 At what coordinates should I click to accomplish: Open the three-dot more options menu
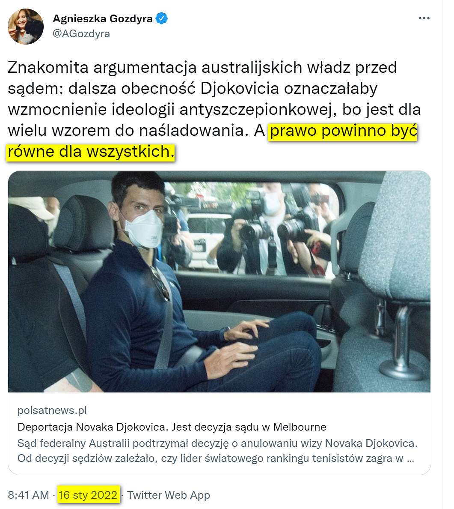(424, 18)
